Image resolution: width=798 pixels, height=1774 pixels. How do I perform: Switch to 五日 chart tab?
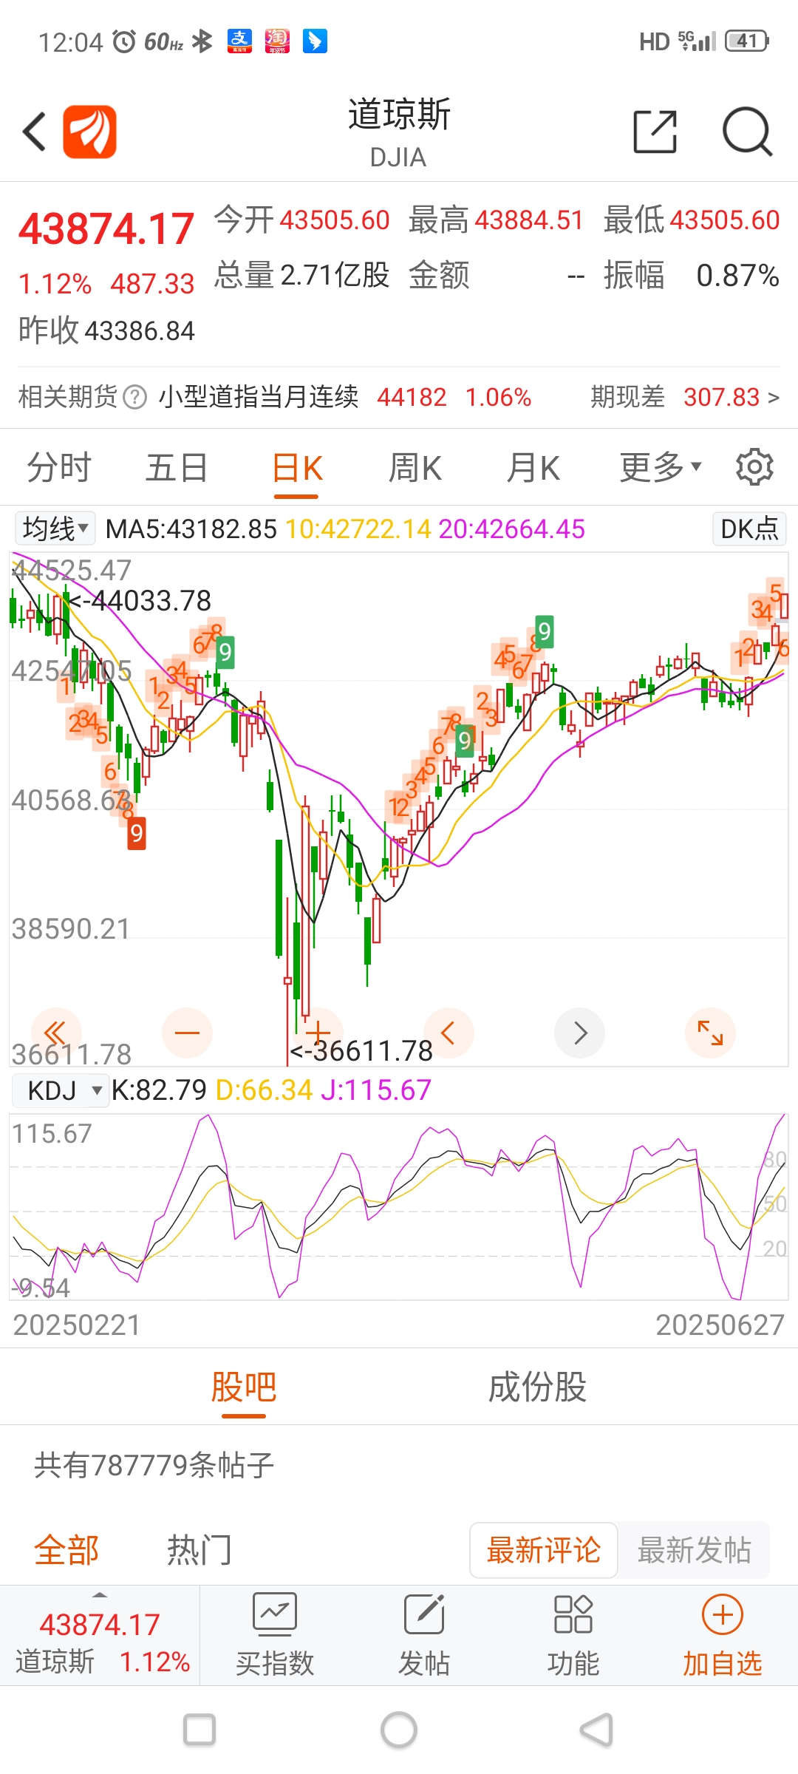pyautogui.click(x=177, y=467)
